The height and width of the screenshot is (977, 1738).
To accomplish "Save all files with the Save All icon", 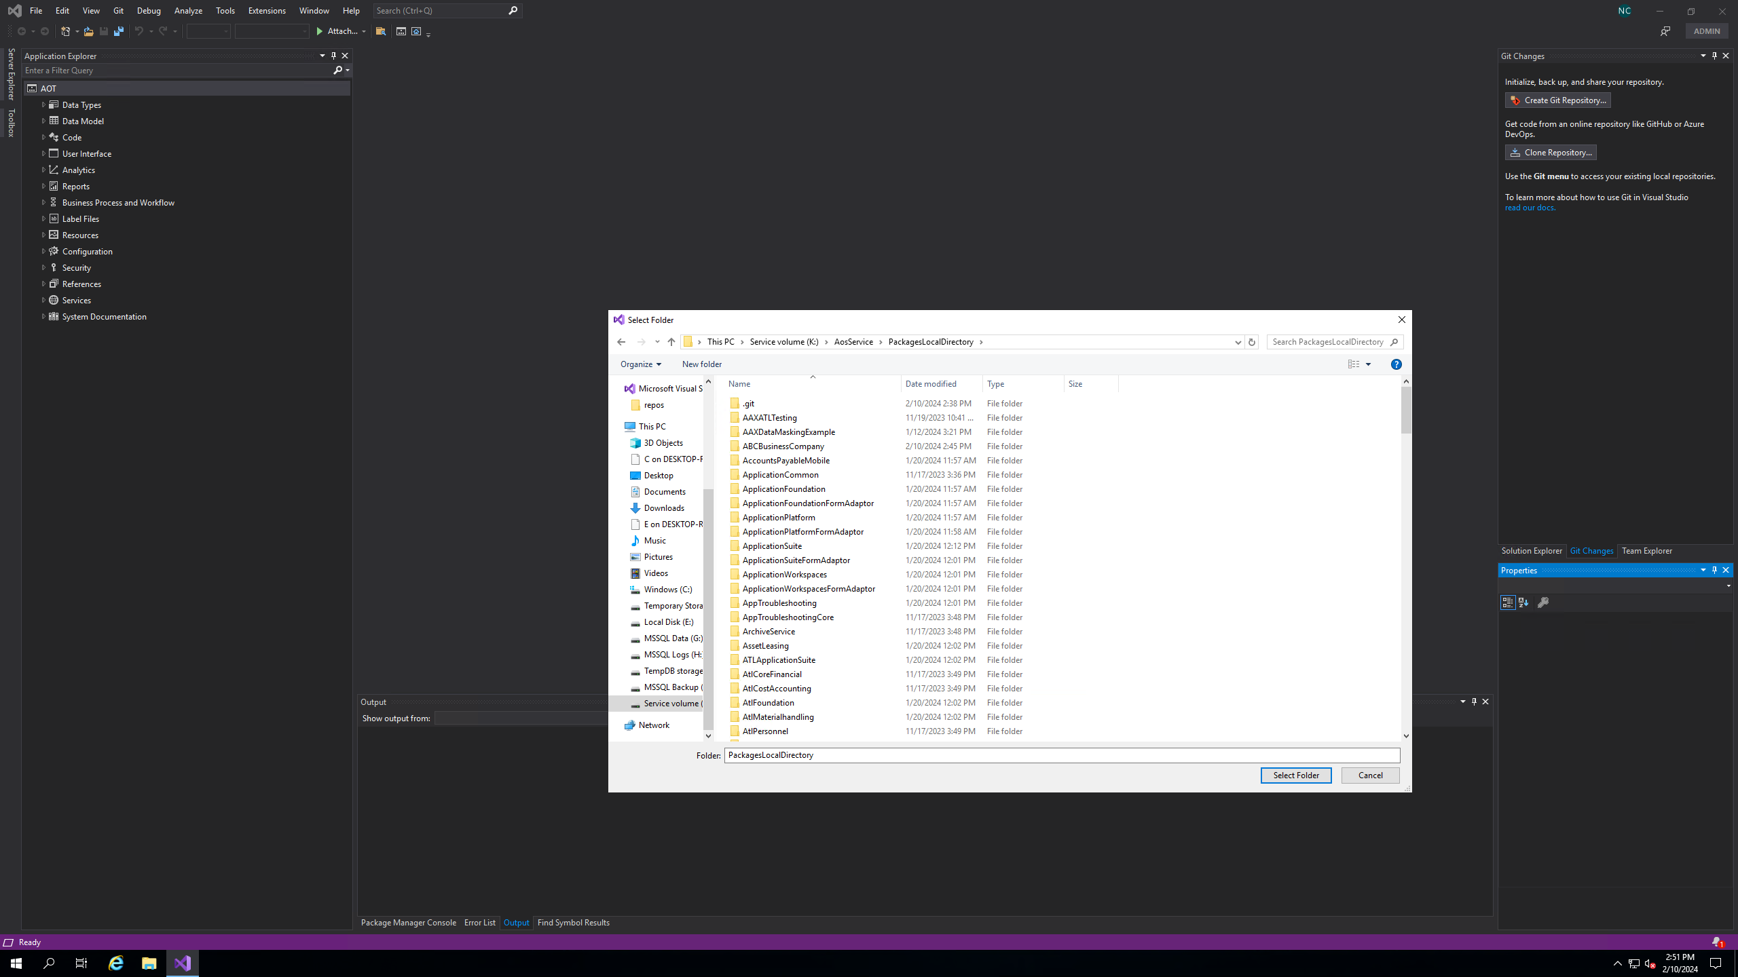I will tap(119, 31).
